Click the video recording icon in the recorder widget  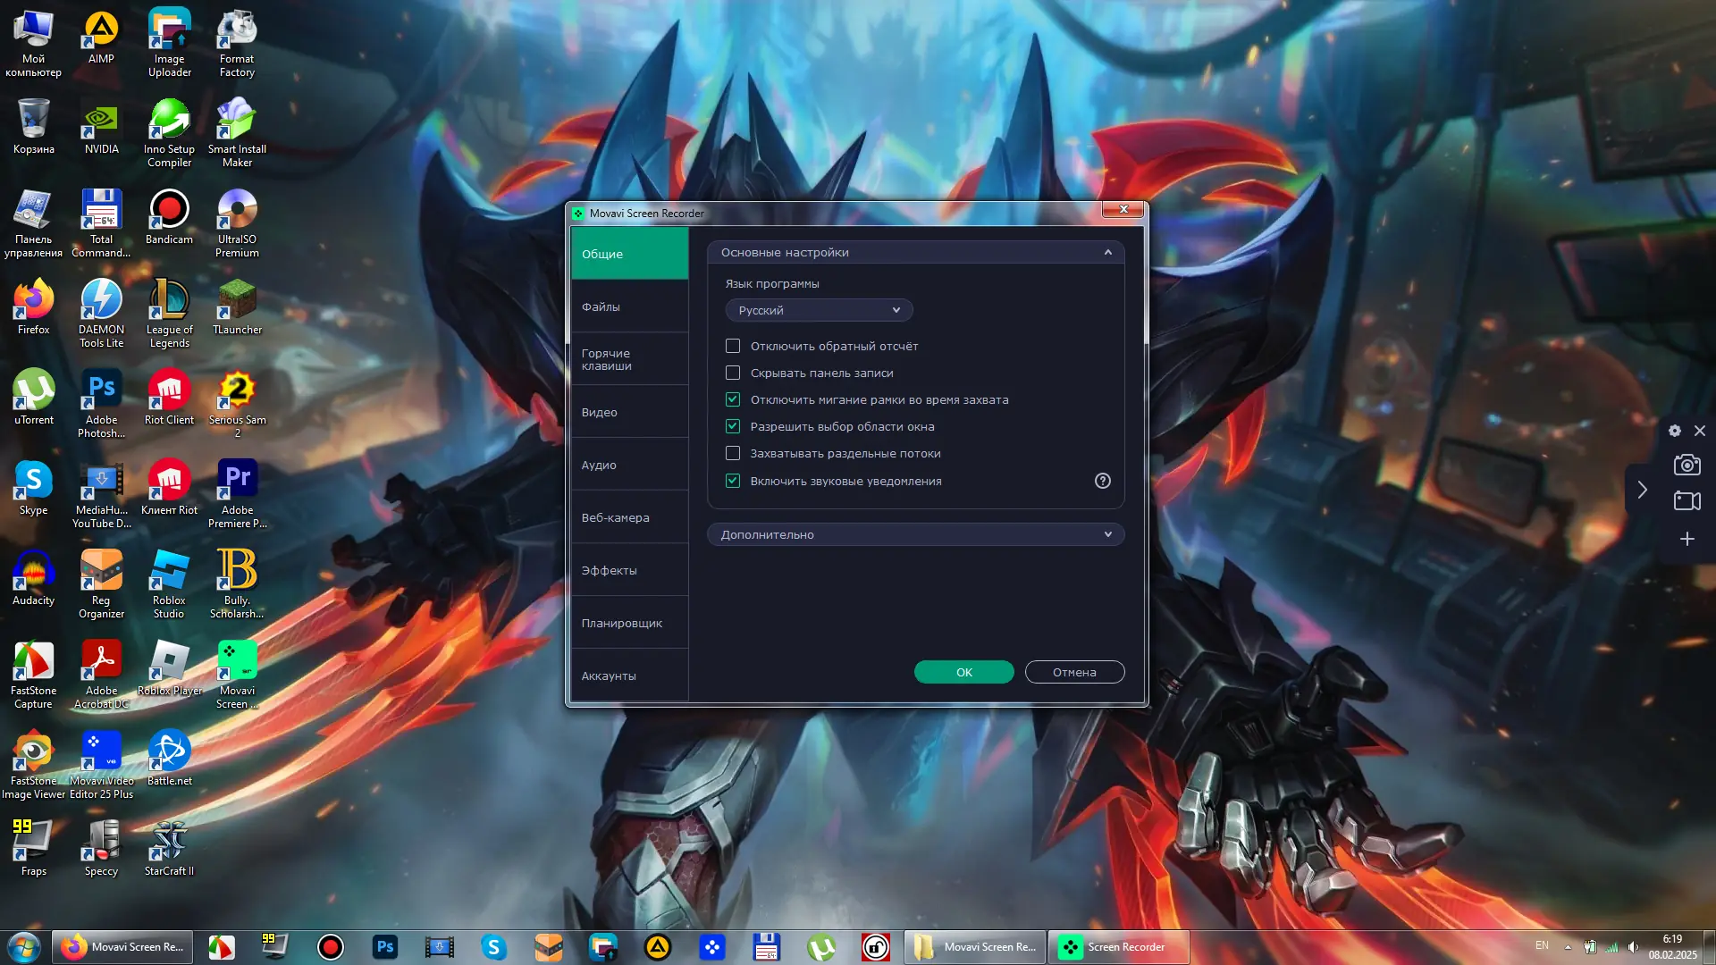pos(1687,501)
